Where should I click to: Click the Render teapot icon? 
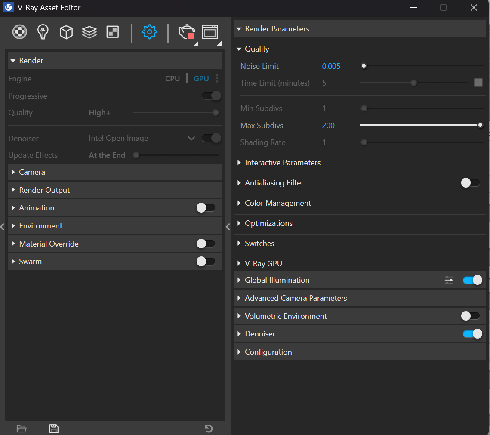187,32
